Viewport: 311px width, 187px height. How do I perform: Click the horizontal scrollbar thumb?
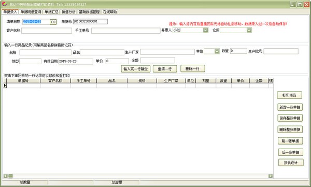[x=10, y=176]
